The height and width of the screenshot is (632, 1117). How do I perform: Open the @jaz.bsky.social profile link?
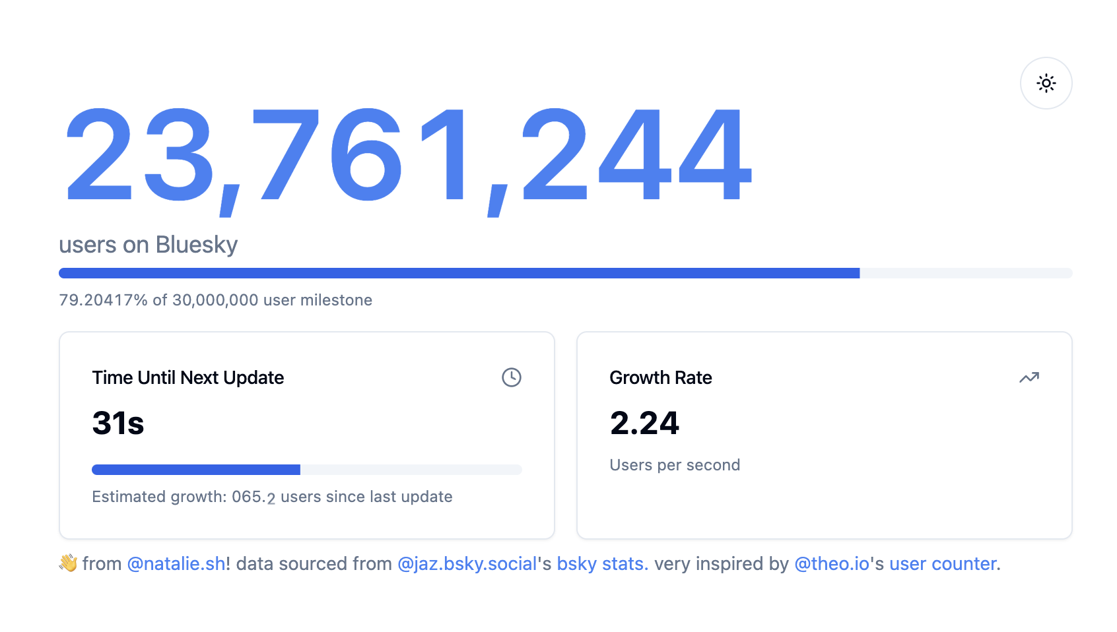467,563
